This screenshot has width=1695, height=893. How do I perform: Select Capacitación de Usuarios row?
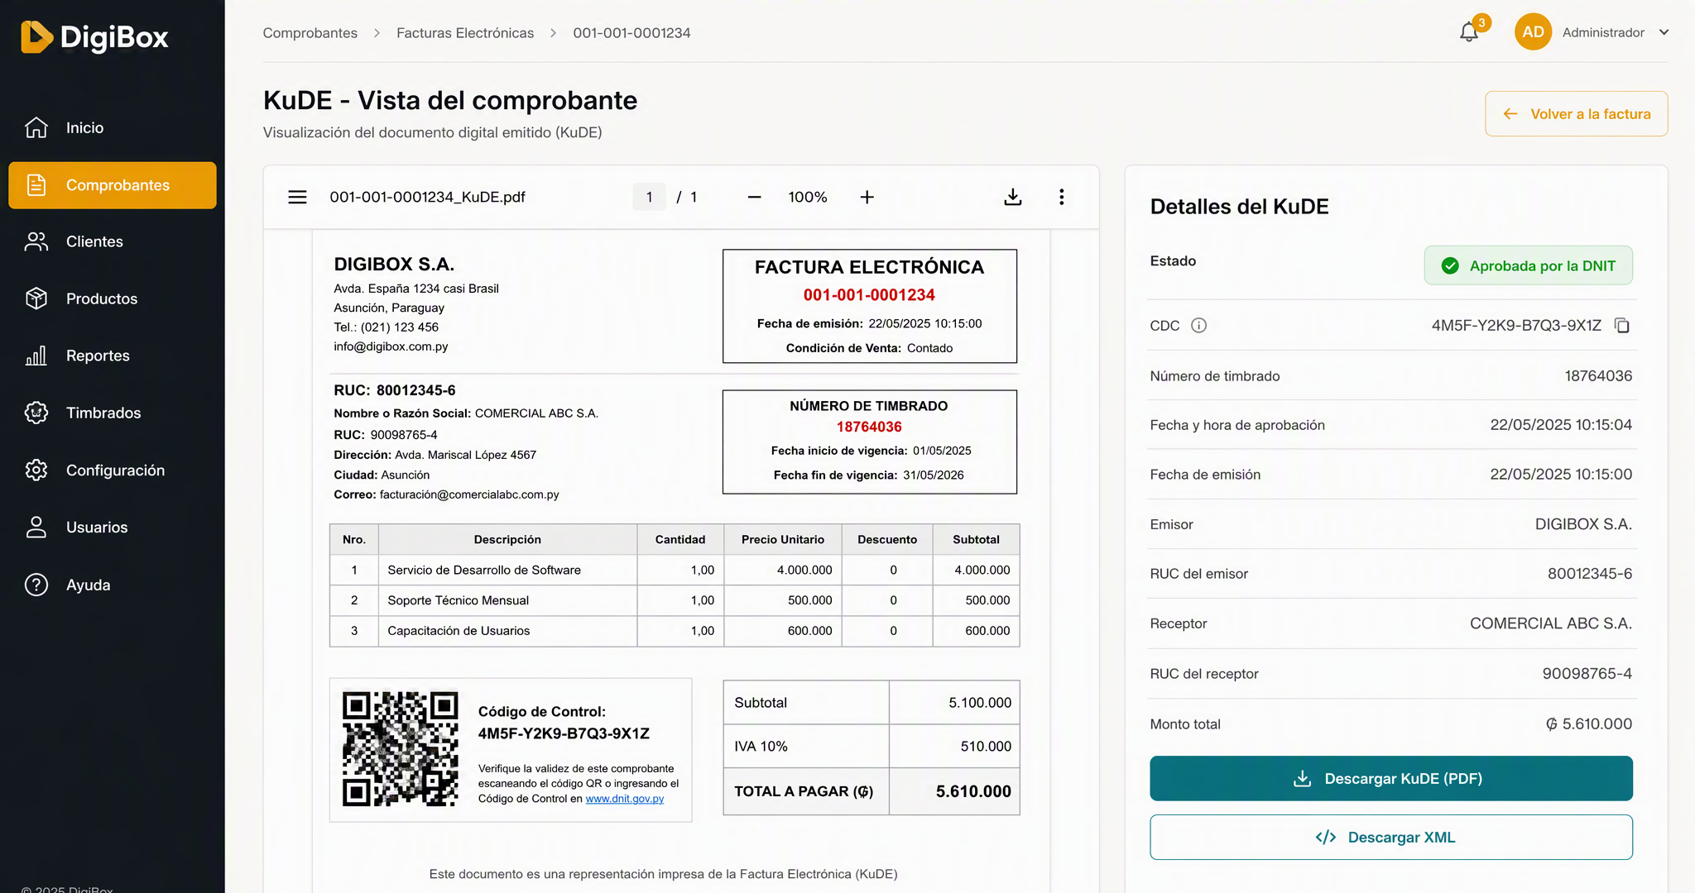pos(674,631)
